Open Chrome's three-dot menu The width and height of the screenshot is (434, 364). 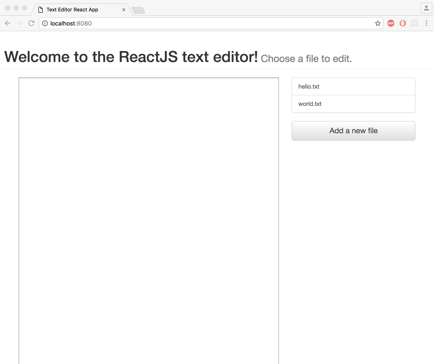pyautogui.click(x=426, y=24)
